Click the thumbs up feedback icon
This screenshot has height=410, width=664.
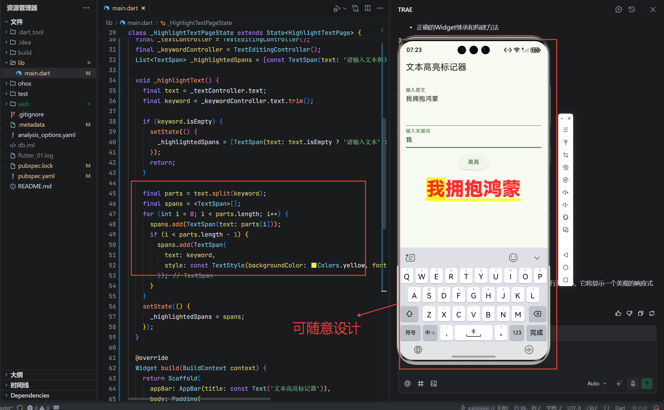(618, 313)
